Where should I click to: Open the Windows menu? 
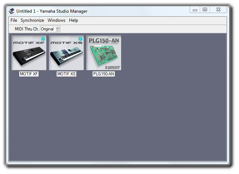[x=56, y=20]
